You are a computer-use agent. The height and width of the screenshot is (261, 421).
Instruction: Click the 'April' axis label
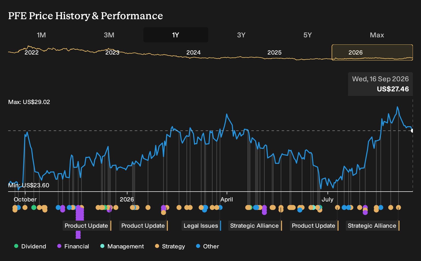point(227,199)
